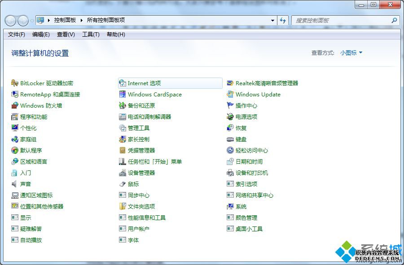Image resolution: width=404 pixels, height=265 pixels.
Task: Click the 设备管理器 icon
Action: (x=123, y=173)
